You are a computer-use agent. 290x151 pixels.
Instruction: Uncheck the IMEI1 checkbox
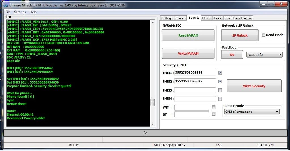[220, 73]
